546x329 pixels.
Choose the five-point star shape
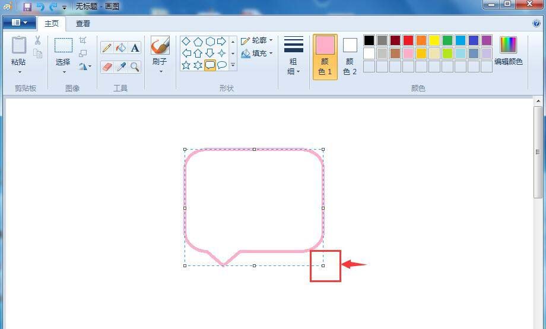(x=186, y=65)
